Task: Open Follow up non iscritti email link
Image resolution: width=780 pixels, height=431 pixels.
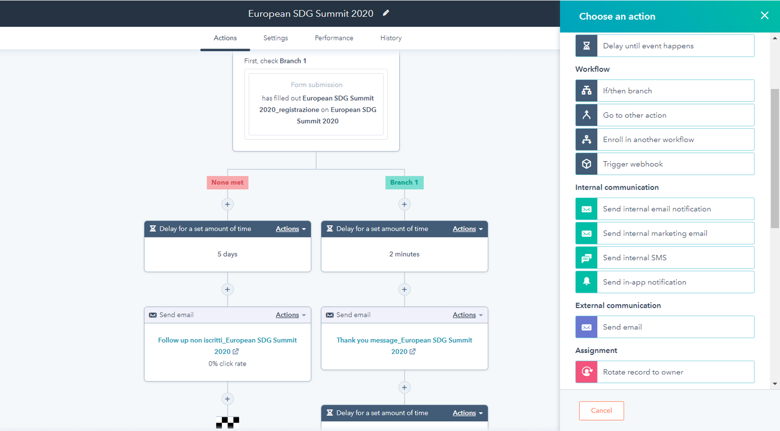Action: (x=227, y=345)
